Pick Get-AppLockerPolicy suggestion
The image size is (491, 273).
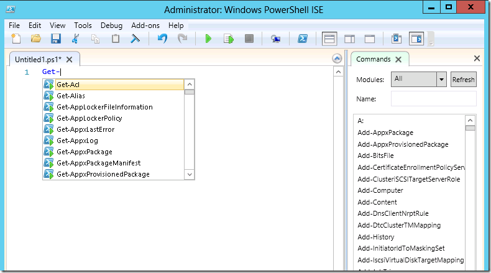coord(89,118)
